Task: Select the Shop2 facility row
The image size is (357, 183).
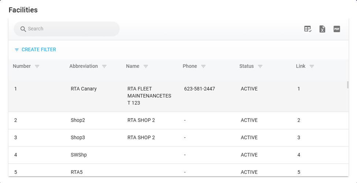Action: (78, 120)
